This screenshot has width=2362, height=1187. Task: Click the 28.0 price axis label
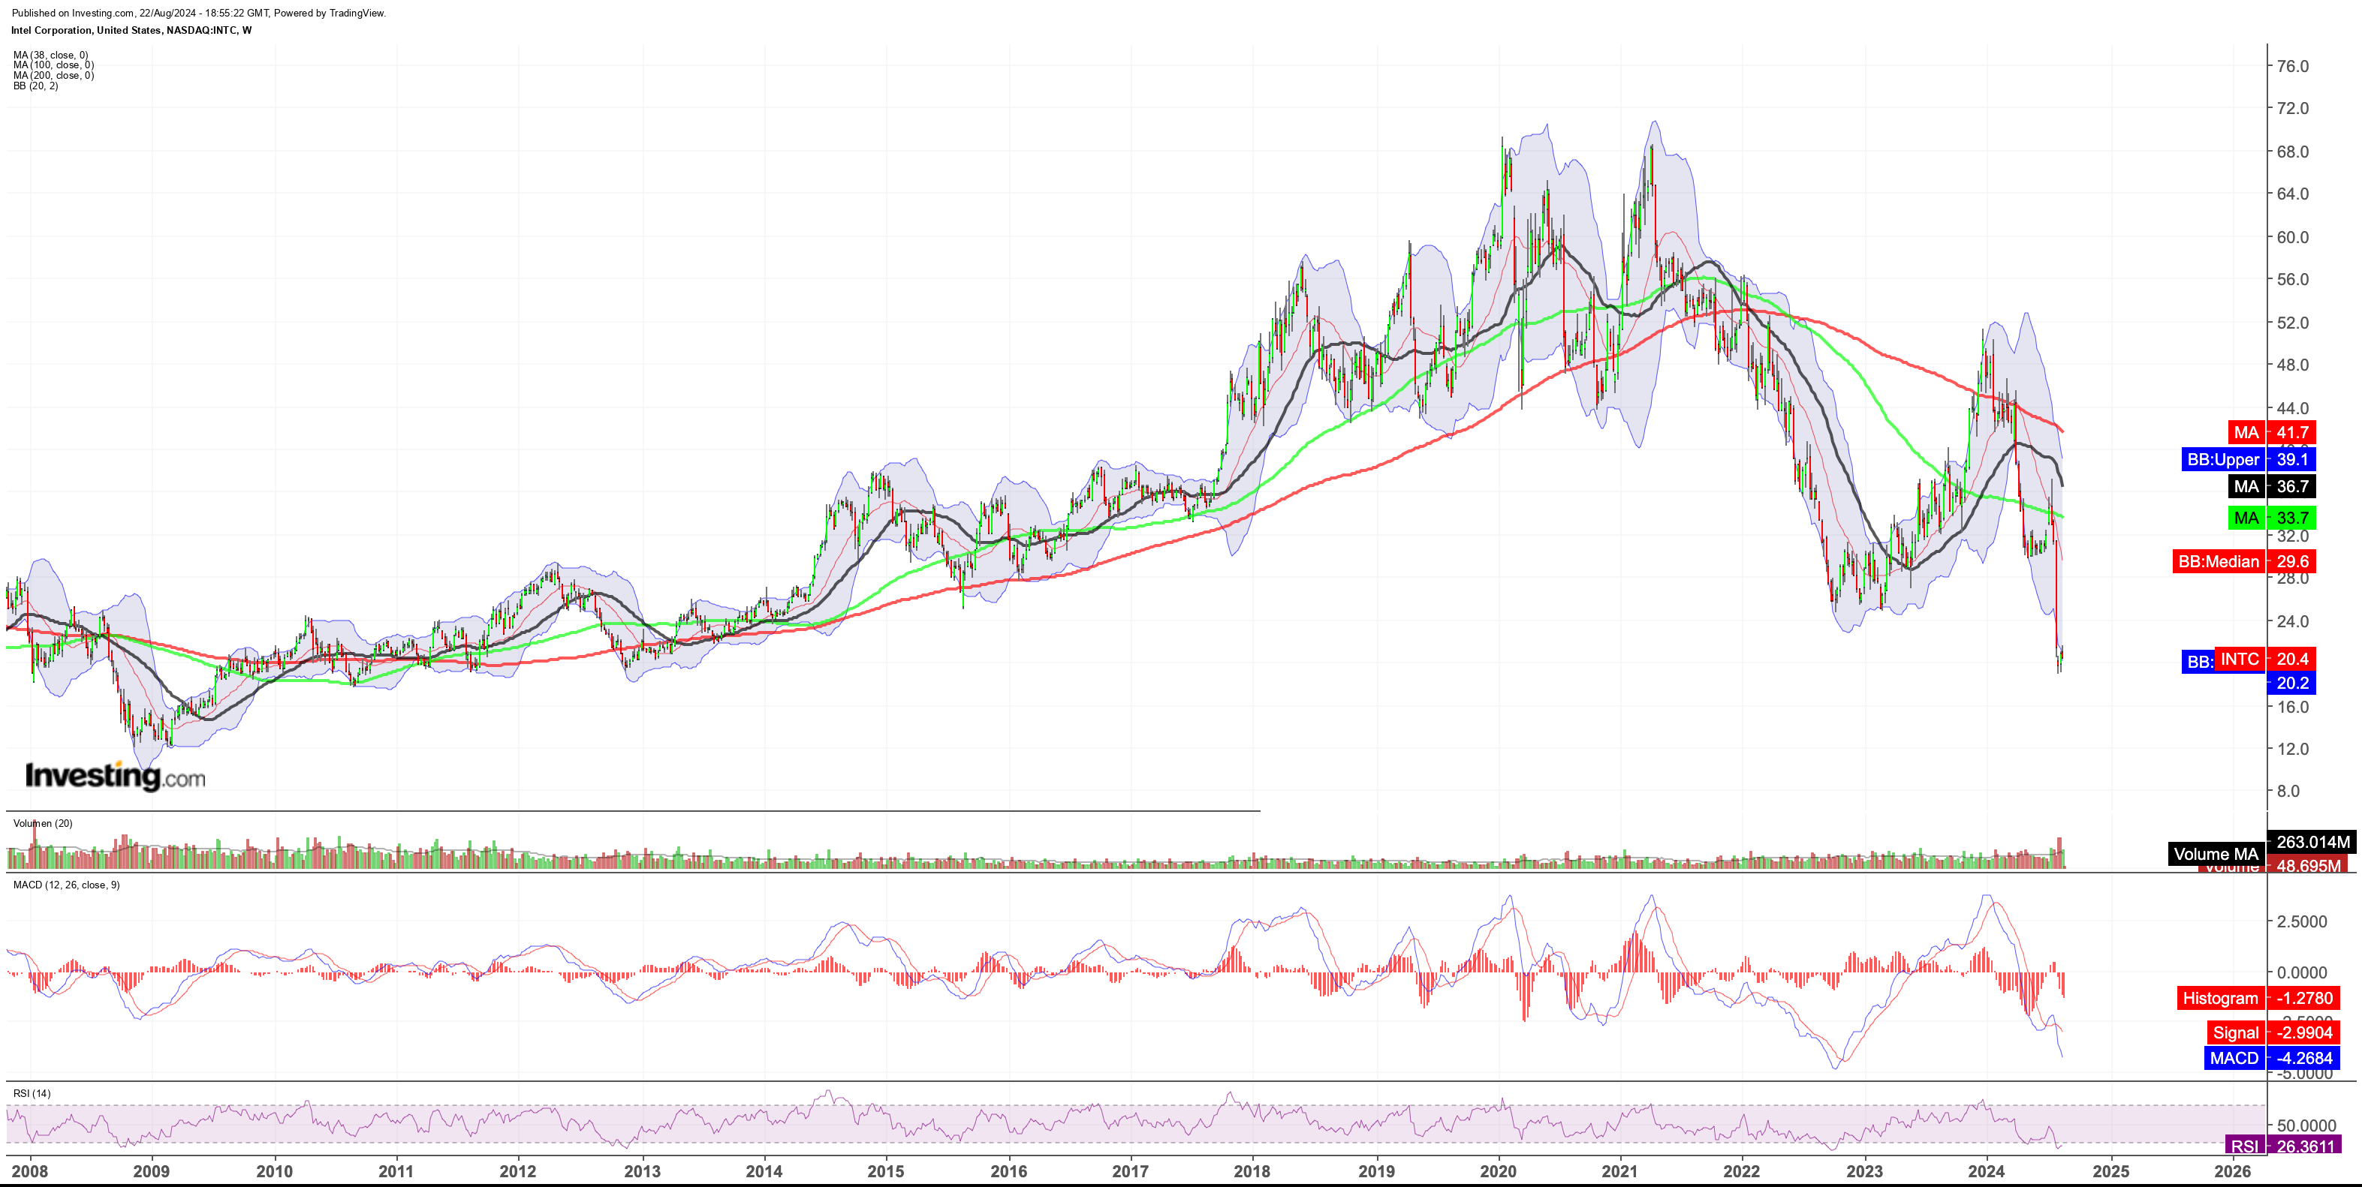[x=2292, y=578]
